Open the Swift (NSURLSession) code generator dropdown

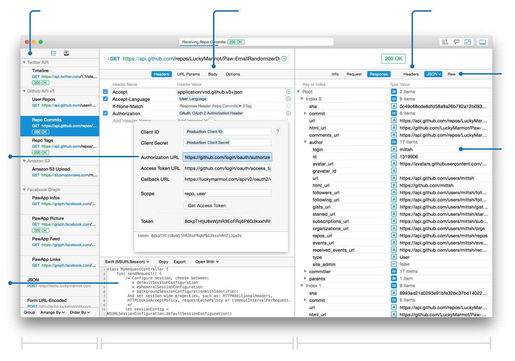coord(127,262)
